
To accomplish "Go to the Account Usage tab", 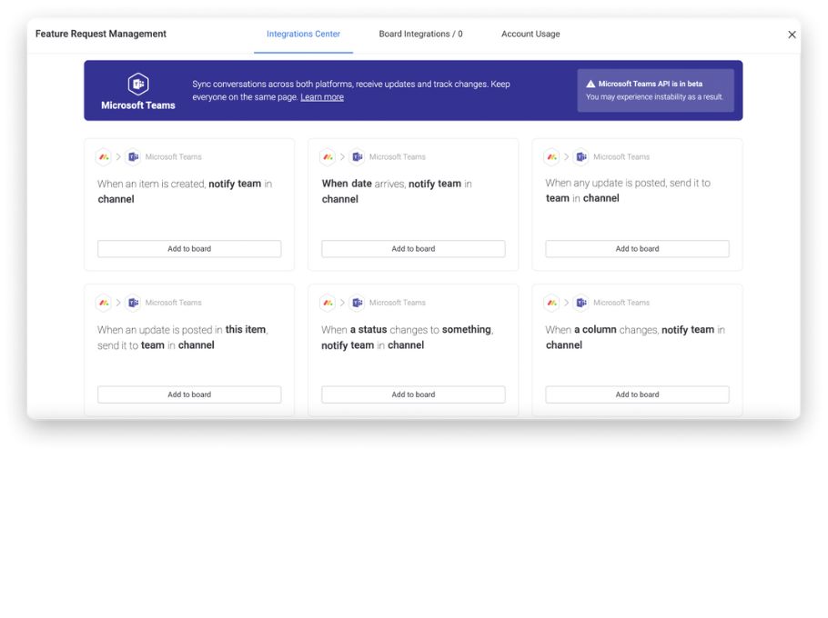I will (x=530, y=35).
